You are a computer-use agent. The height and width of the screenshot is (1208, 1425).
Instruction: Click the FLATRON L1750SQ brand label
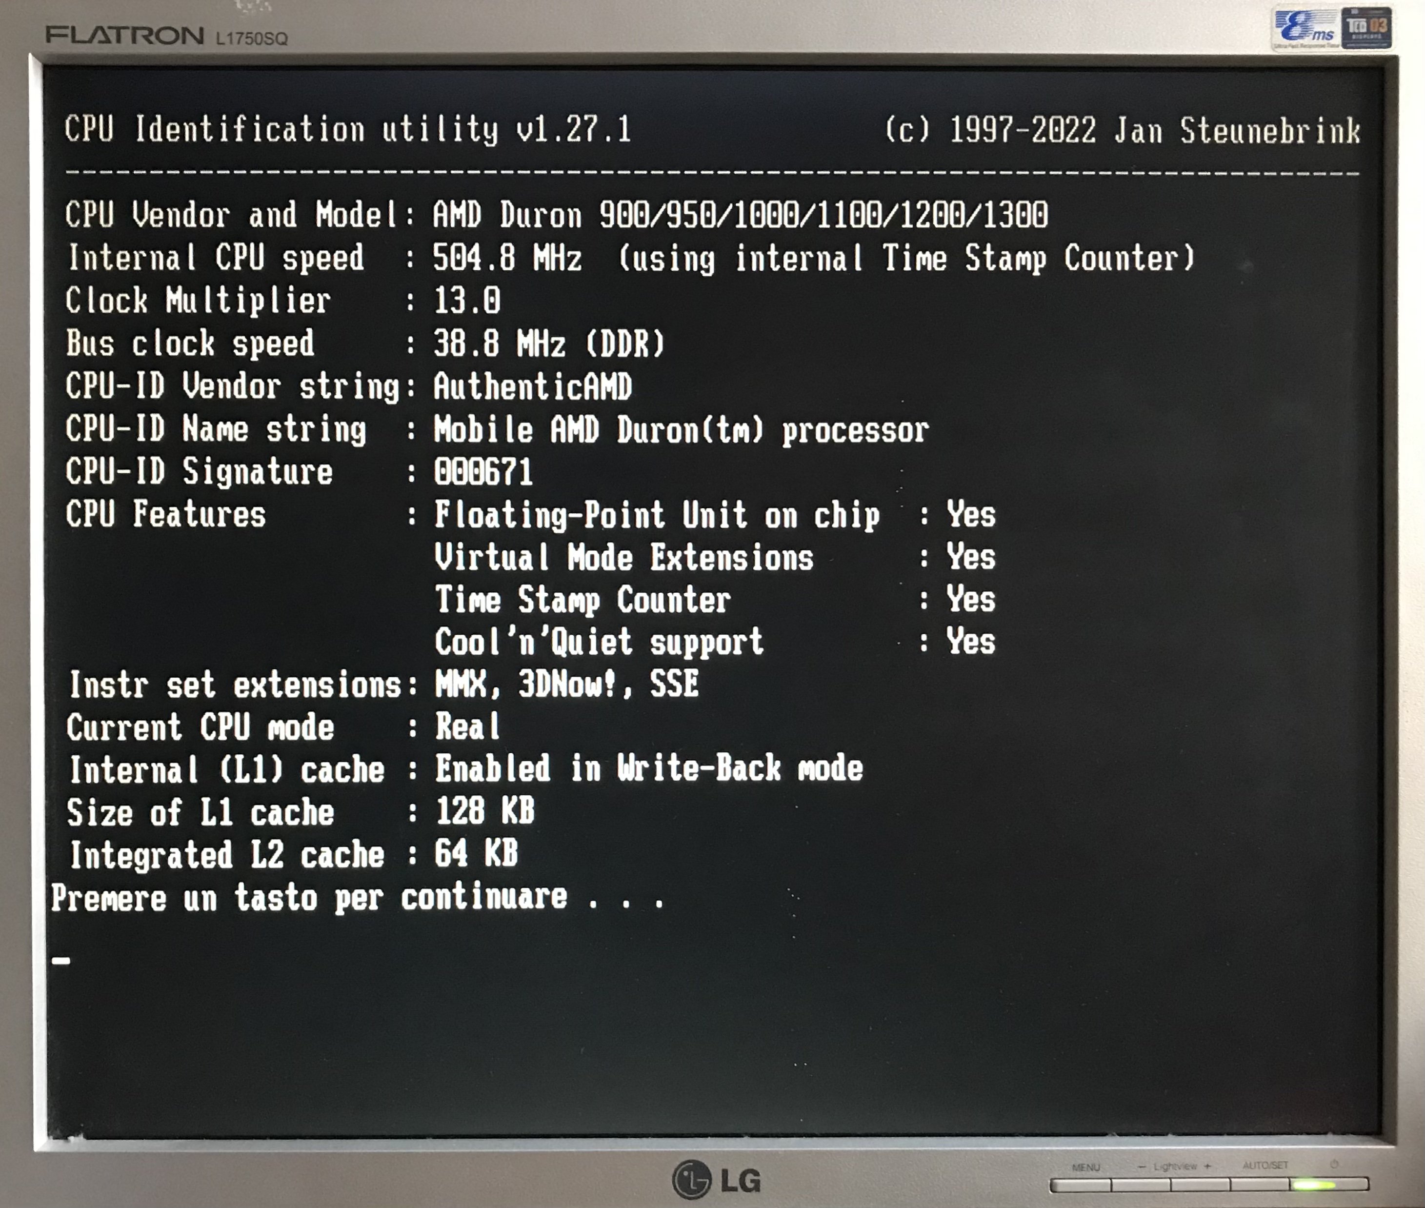click(166, 36)
